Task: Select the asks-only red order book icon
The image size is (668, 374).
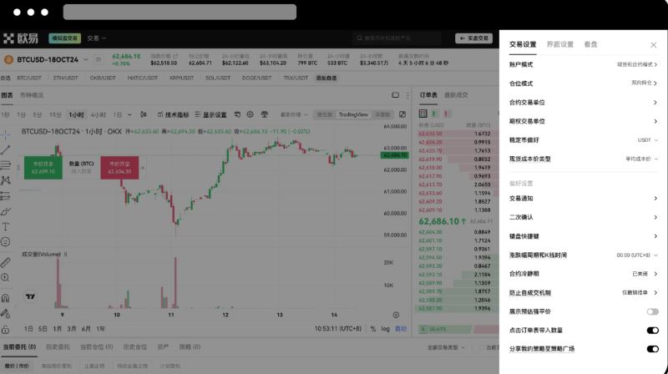Action: point(447,114)
